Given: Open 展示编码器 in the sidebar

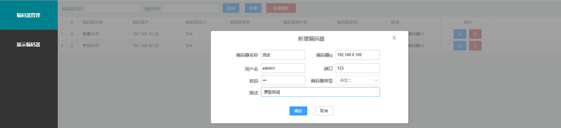Looking at the screenshot, I should (x=29, y=44).
